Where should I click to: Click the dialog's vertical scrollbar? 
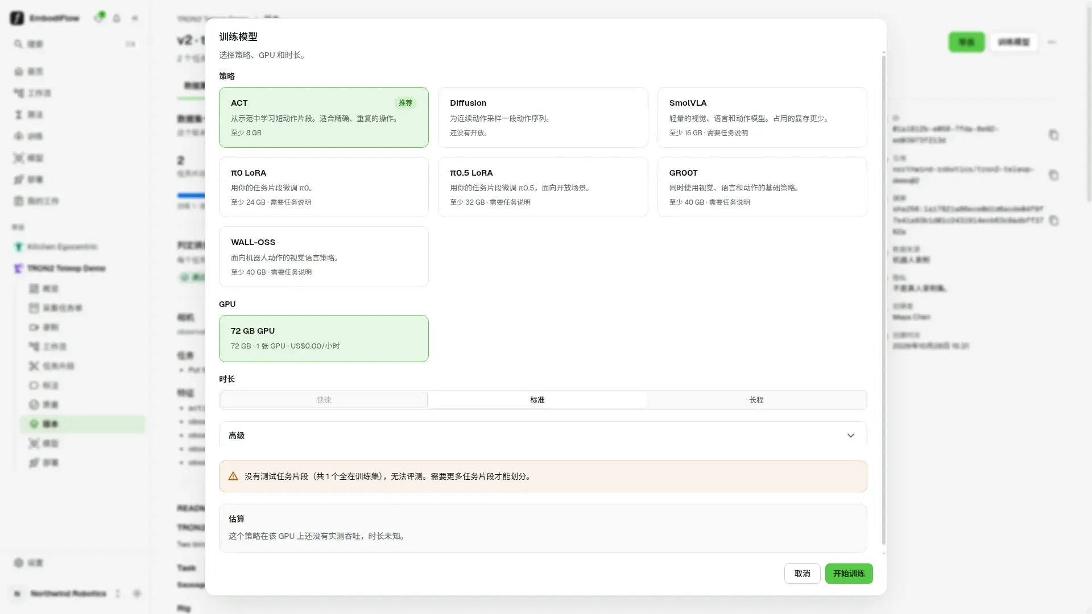coord(883,301)
